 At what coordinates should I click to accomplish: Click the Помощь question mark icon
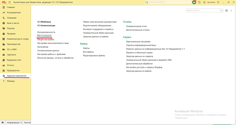click(4, 81)
